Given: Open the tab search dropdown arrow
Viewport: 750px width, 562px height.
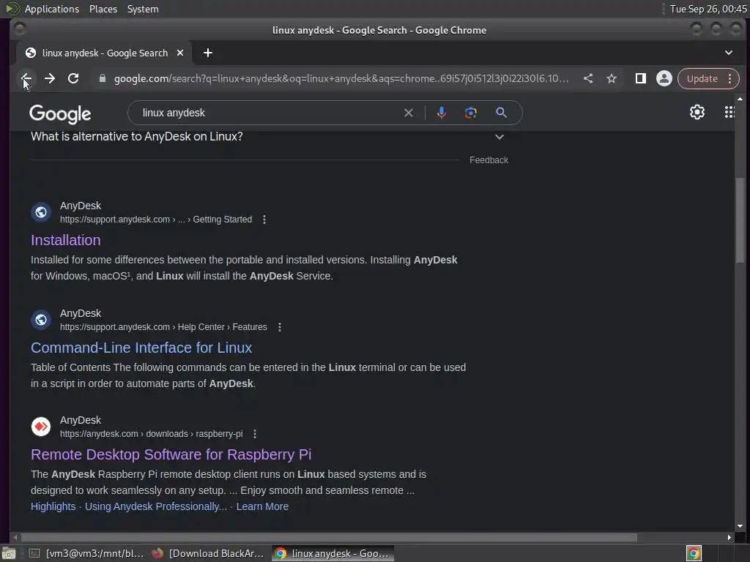Looking at the screenshot, I should (x=729, y=53).
